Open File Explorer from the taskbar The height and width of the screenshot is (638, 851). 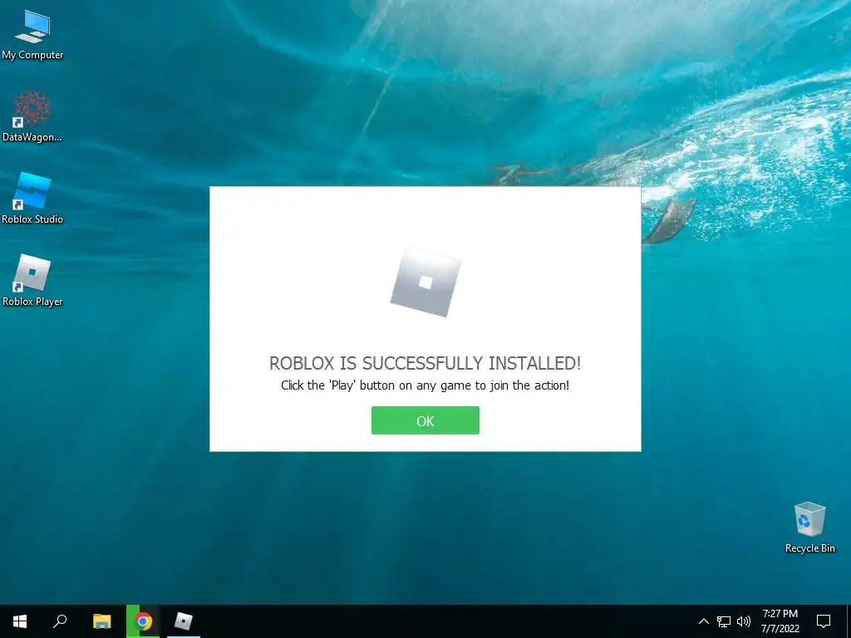[x=101, y=621]
